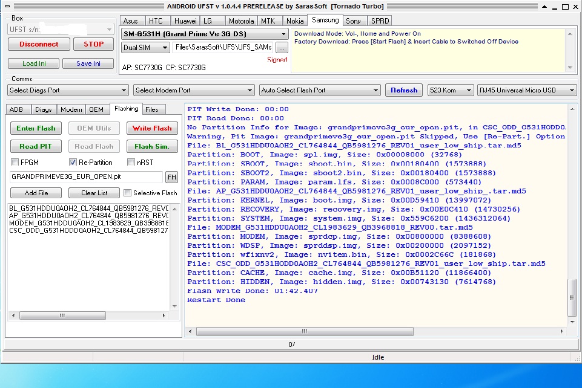Viewport: 582px width, 388px height.
Task: Switch to the Diags tab
Action: pyautogui.click(x=44, y=109)
